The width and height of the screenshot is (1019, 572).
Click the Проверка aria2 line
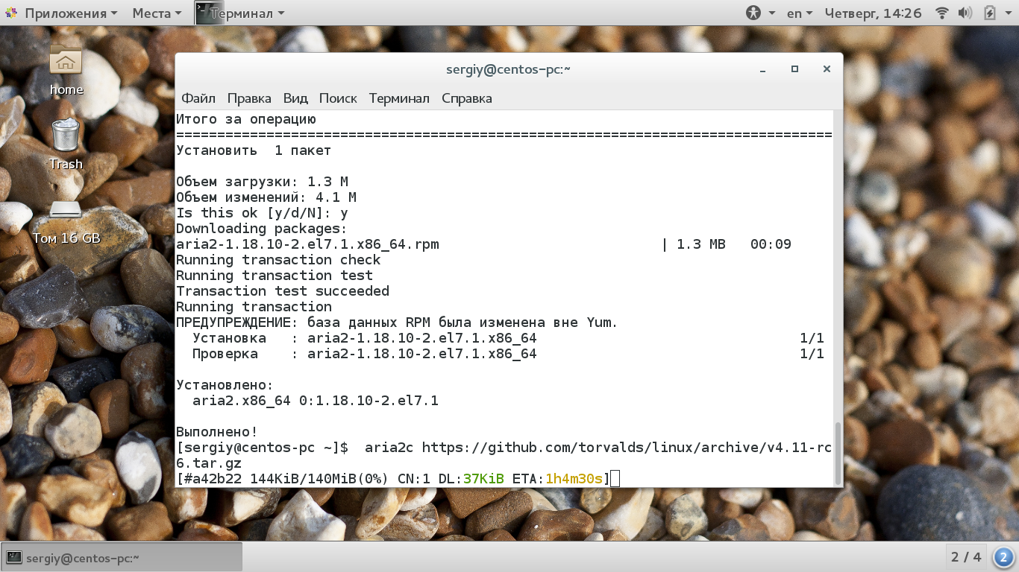pyautogui.click(x=365, y=354)
